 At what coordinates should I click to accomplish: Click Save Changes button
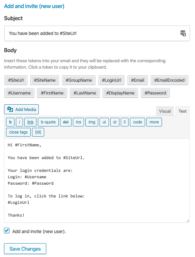pyautogui.click(x=25, y=249)
